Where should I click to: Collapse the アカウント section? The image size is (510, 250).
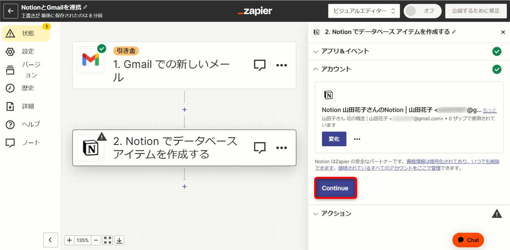[x=336, y=69]
